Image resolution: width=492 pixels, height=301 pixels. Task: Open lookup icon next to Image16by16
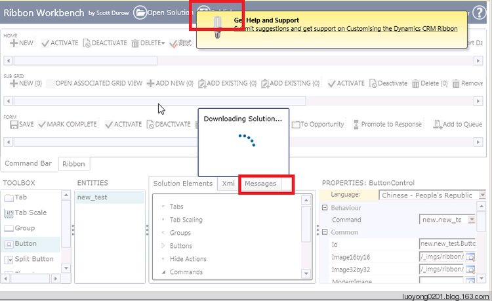coord(470,257)
